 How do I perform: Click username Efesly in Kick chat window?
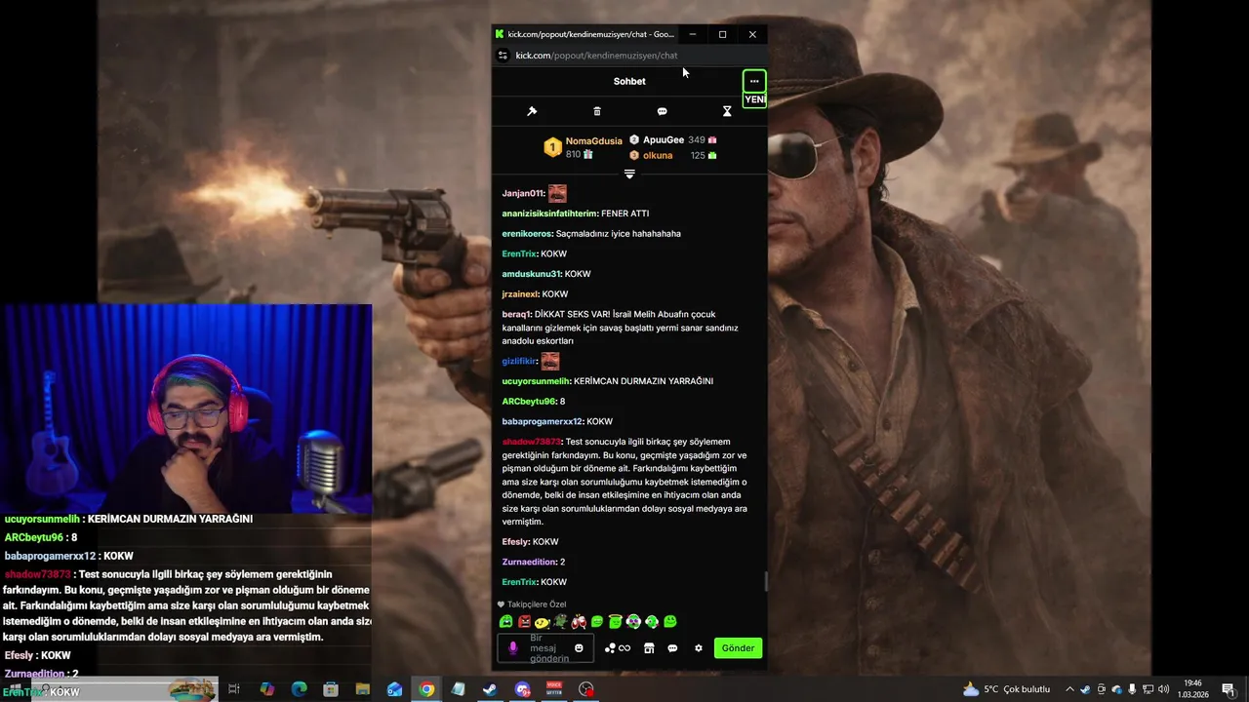516,542
